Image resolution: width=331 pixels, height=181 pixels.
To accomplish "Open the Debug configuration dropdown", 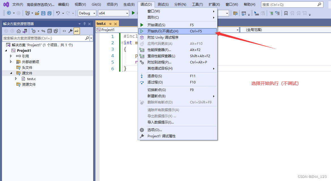I will click(x=87, y=13).
